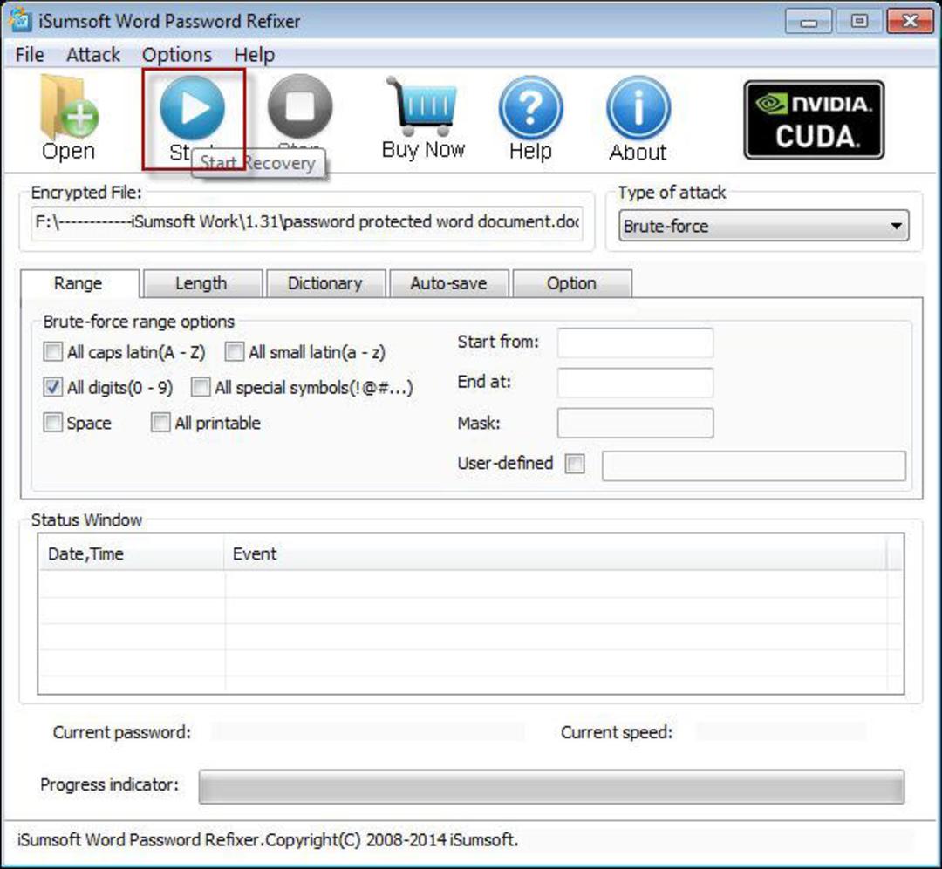The width and height of the screenshot is (942, 869).
Task: Switch to the Dictionary tab
Action: click(325, 283)
